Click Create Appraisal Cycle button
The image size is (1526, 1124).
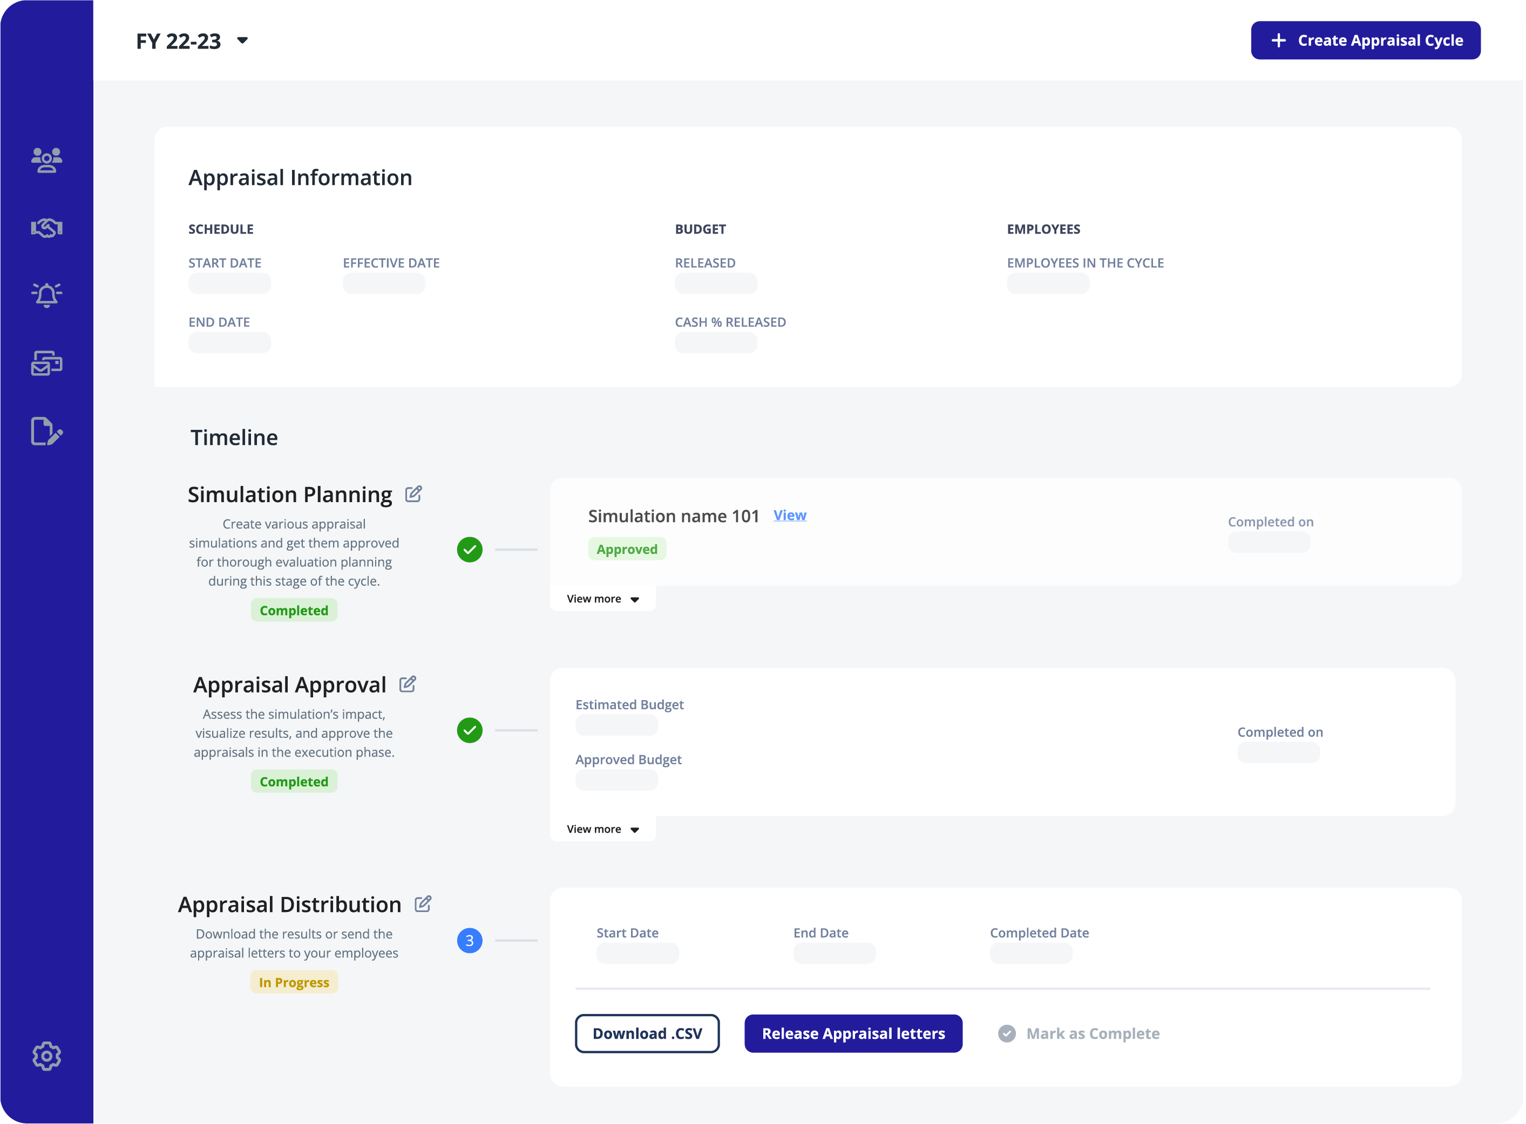tap(1365, 40)
